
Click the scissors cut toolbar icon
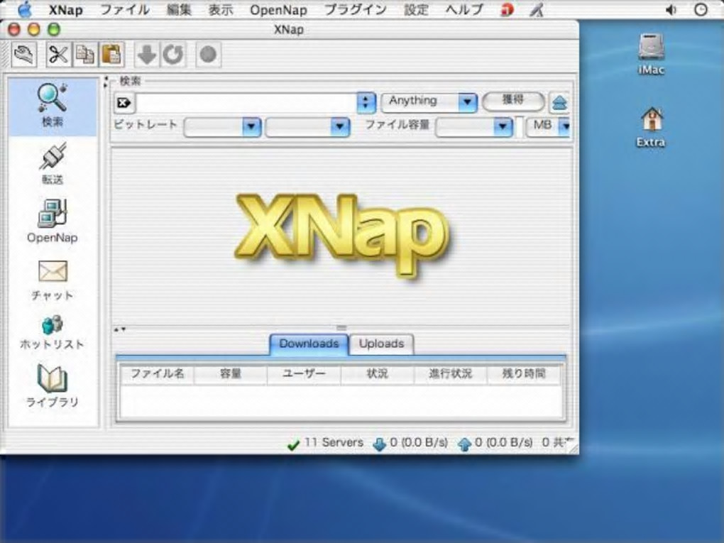click(x=58, y=55)
